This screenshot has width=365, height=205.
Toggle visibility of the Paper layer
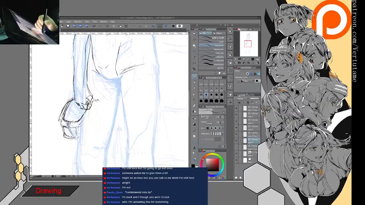point(236,160)
